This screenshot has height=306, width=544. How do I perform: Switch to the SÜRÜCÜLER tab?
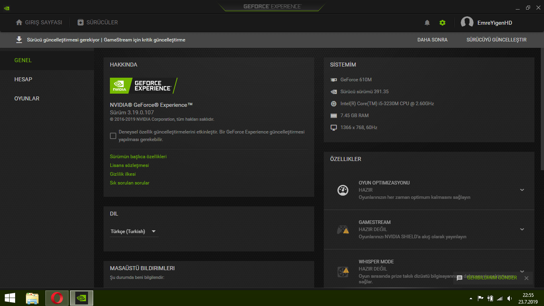[x=98, y=22]
